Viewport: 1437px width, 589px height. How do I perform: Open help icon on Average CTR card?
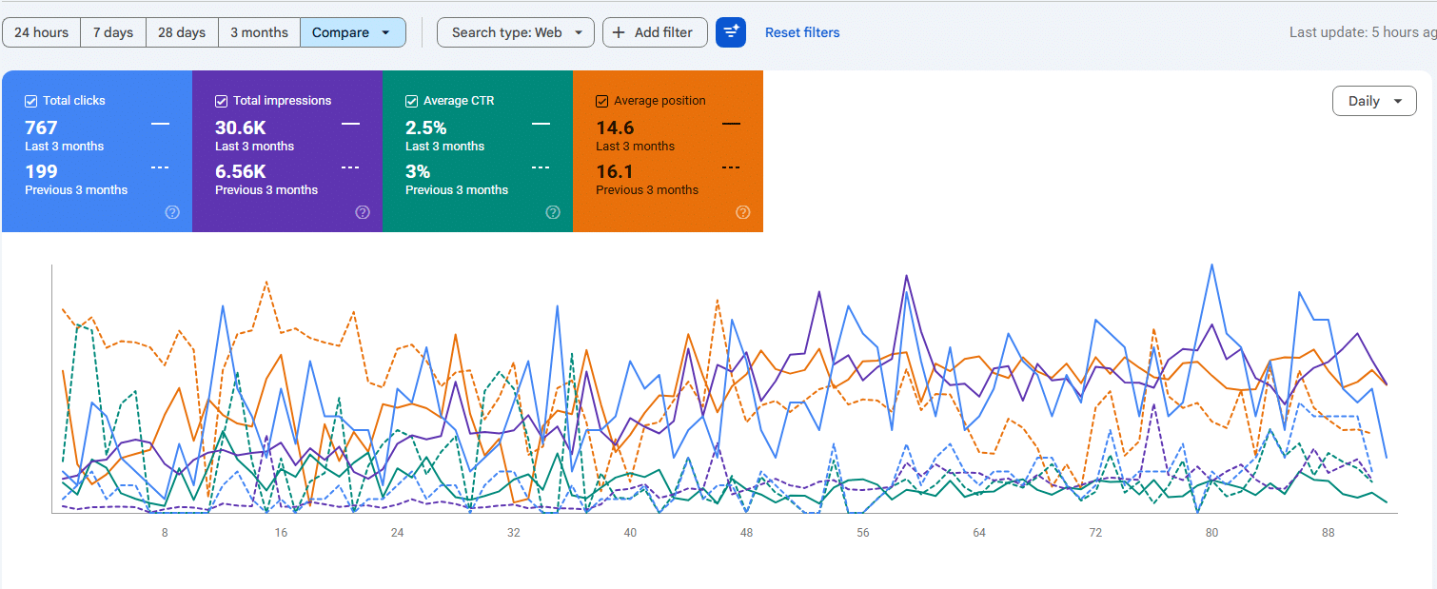(553, 212)
